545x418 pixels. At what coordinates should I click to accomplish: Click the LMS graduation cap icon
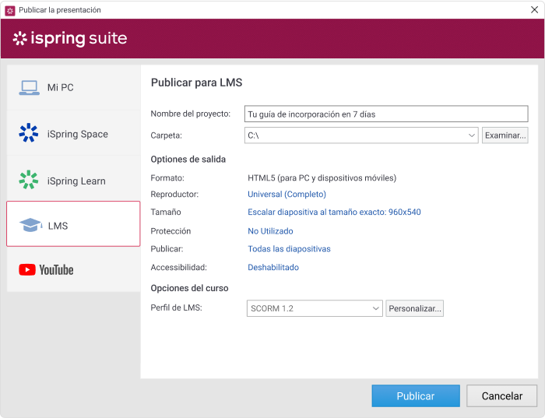pos(30,225)
